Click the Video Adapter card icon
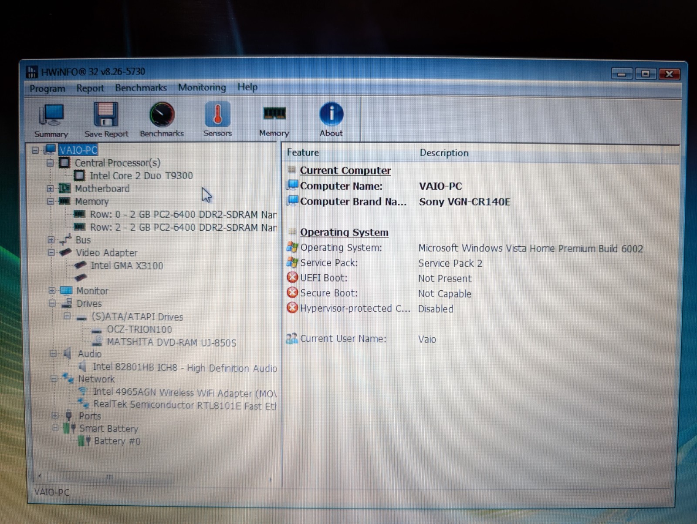The height and width of the screenshot is (524, 697). [x=66, y=252]
